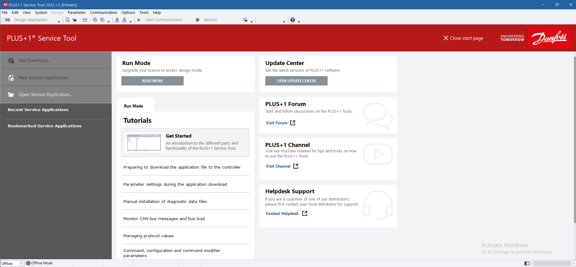Click File Download... in the sidebar
This screenshot has width=576, height=267.
point(56,61)
